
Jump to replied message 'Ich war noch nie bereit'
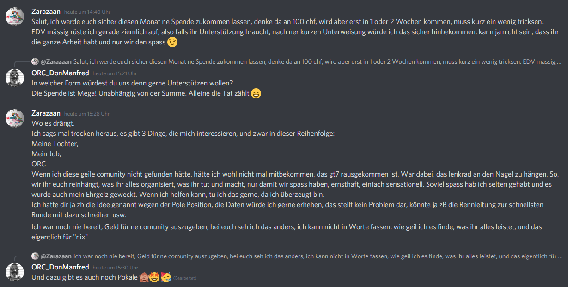click(318, 256)
